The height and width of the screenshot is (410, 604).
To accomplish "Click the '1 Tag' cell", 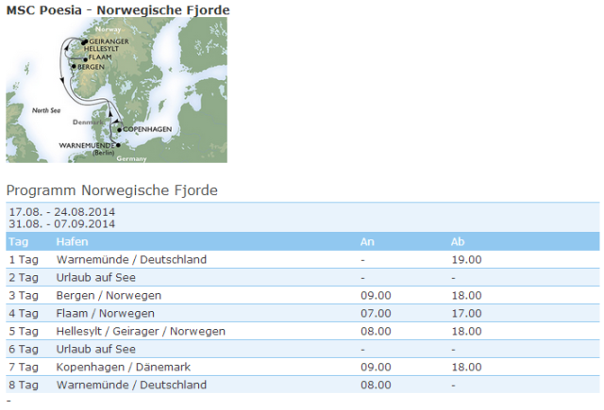I will pos(24,259).
